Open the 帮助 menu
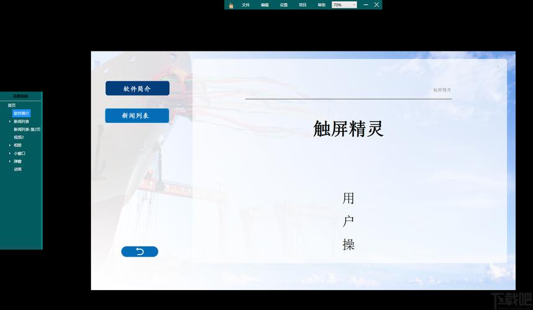Image resolution: width=533 pixels, height=310 pixels. (322, 5)
